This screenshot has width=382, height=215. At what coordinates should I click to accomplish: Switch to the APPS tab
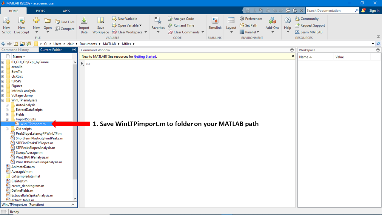coord(66,11)
